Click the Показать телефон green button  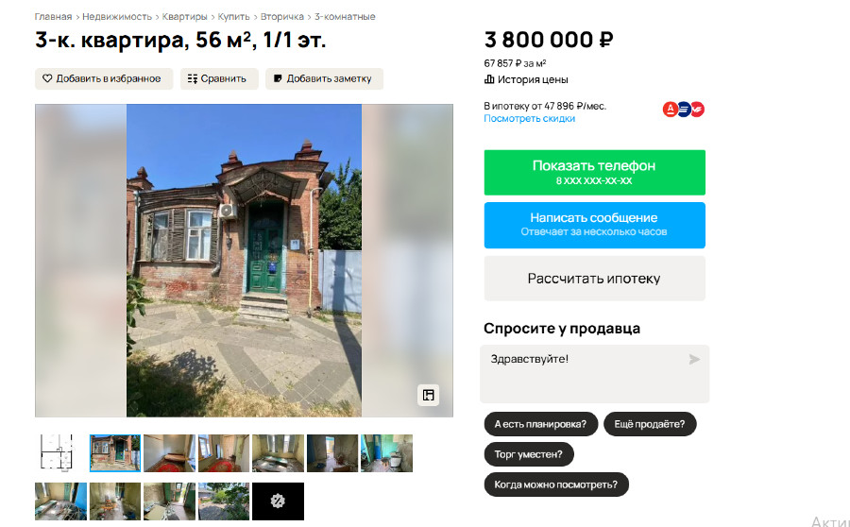[595, 173]
